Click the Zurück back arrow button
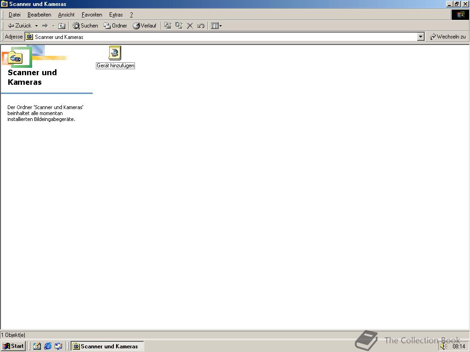The image size is (470, 352). click(x=19, y=26)
